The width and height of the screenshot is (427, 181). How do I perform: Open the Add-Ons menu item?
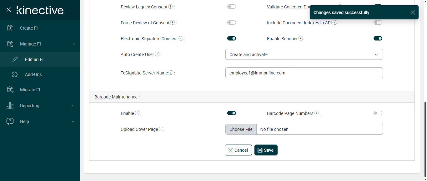pyautogui.click(x=33, y=74)
